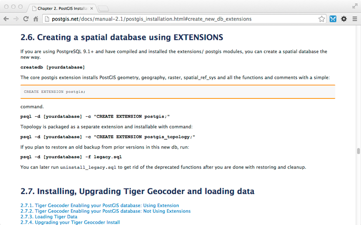Click the page icon in the address bar
This screenshot has width=361, height=225.
tap(47, 19)
